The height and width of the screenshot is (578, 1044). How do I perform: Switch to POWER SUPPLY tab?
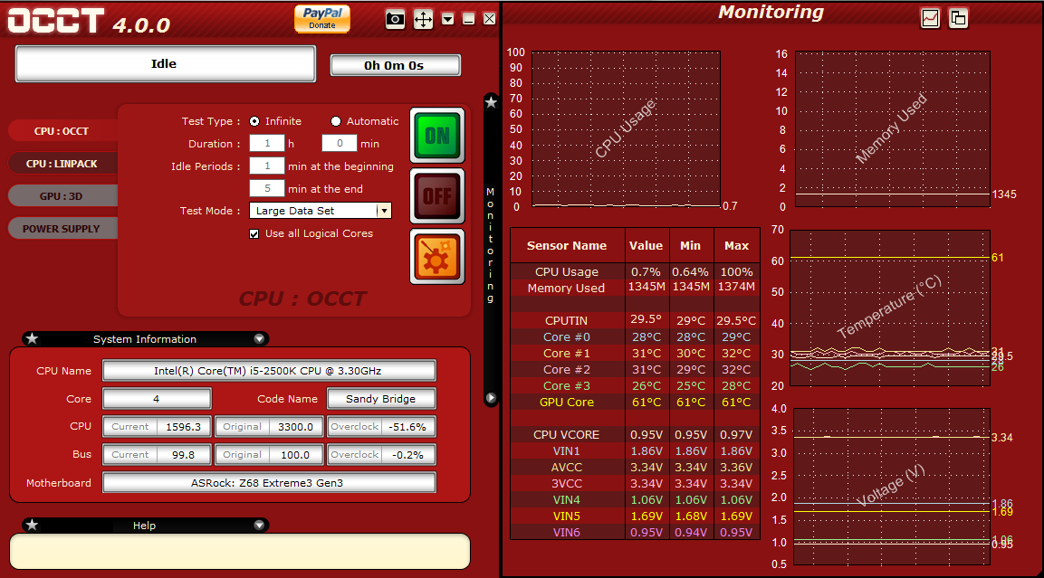[62, 229]
